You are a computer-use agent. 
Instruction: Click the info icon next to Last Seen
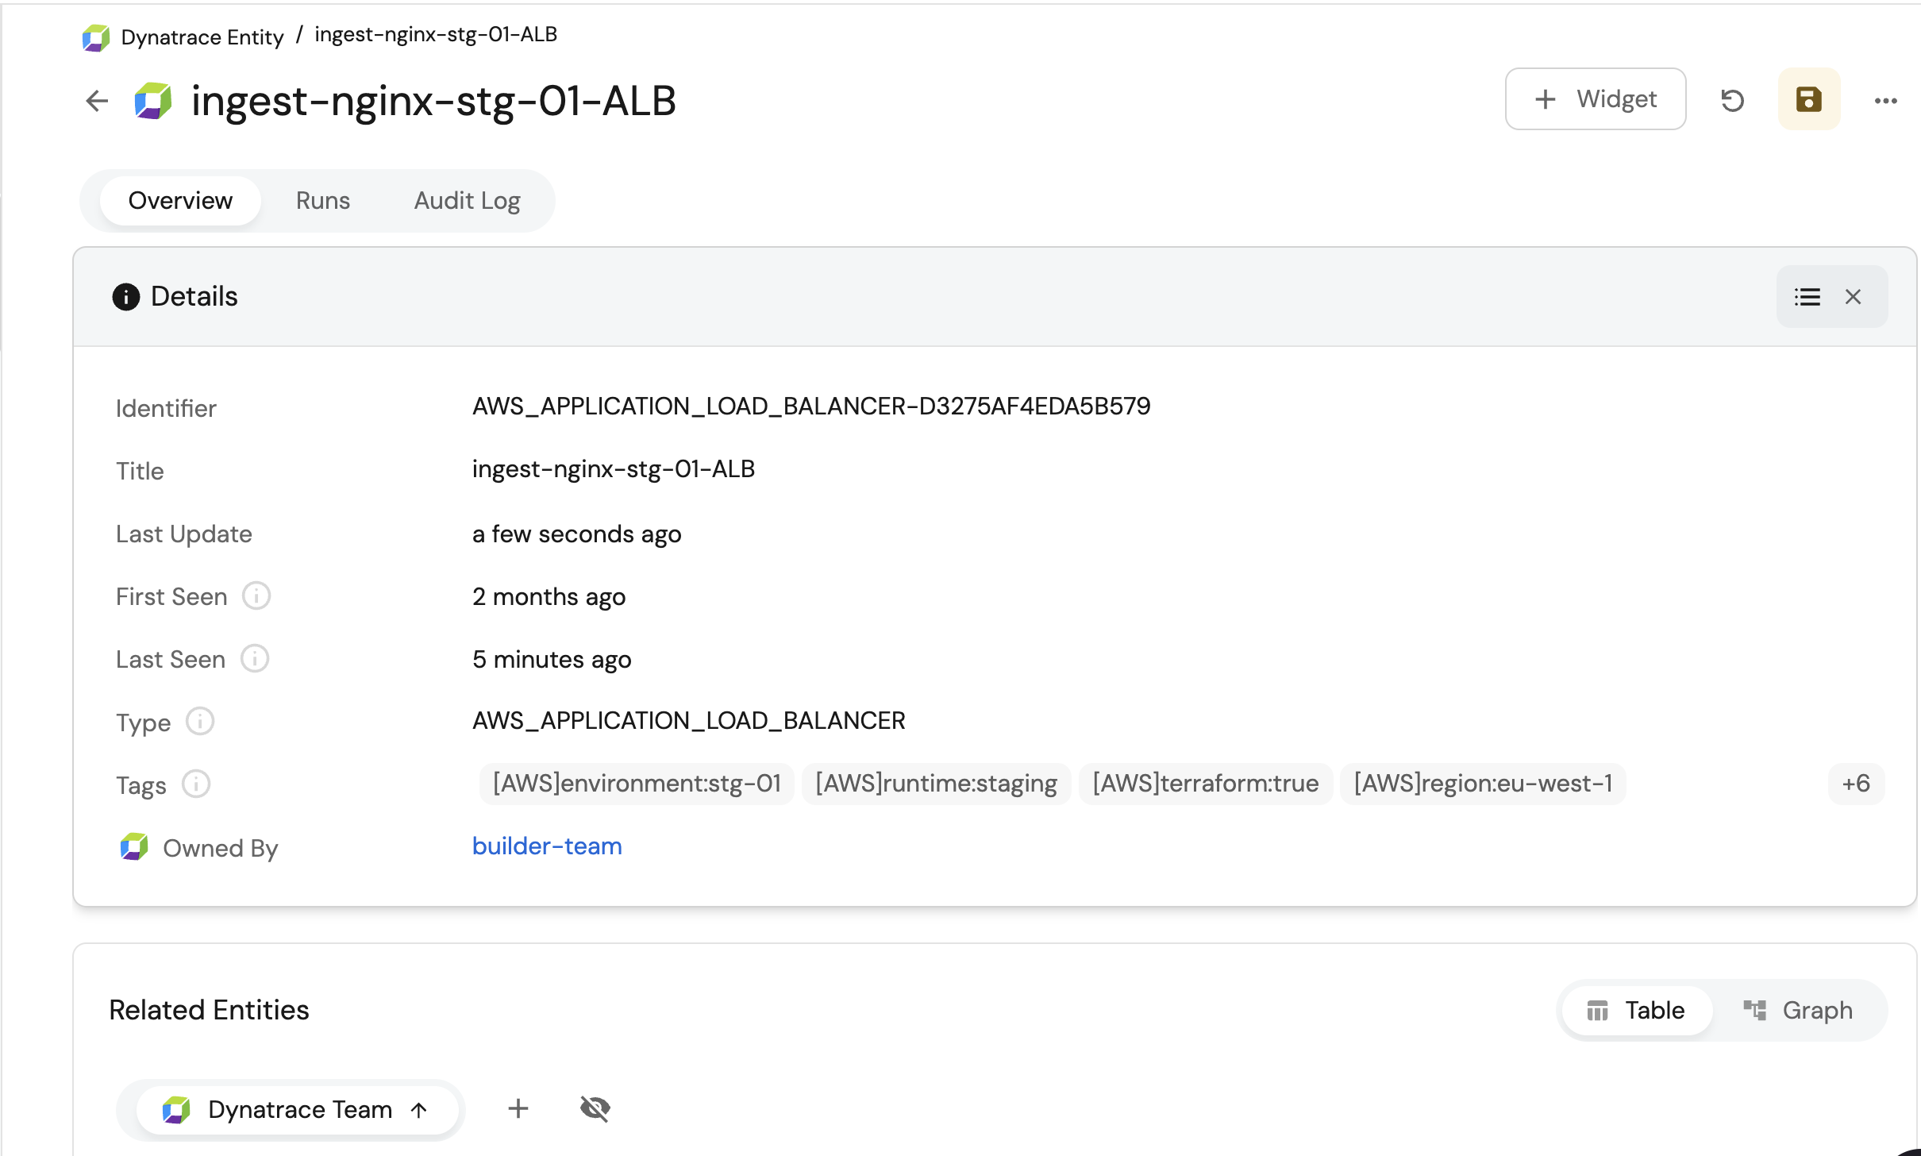point(255,659)
